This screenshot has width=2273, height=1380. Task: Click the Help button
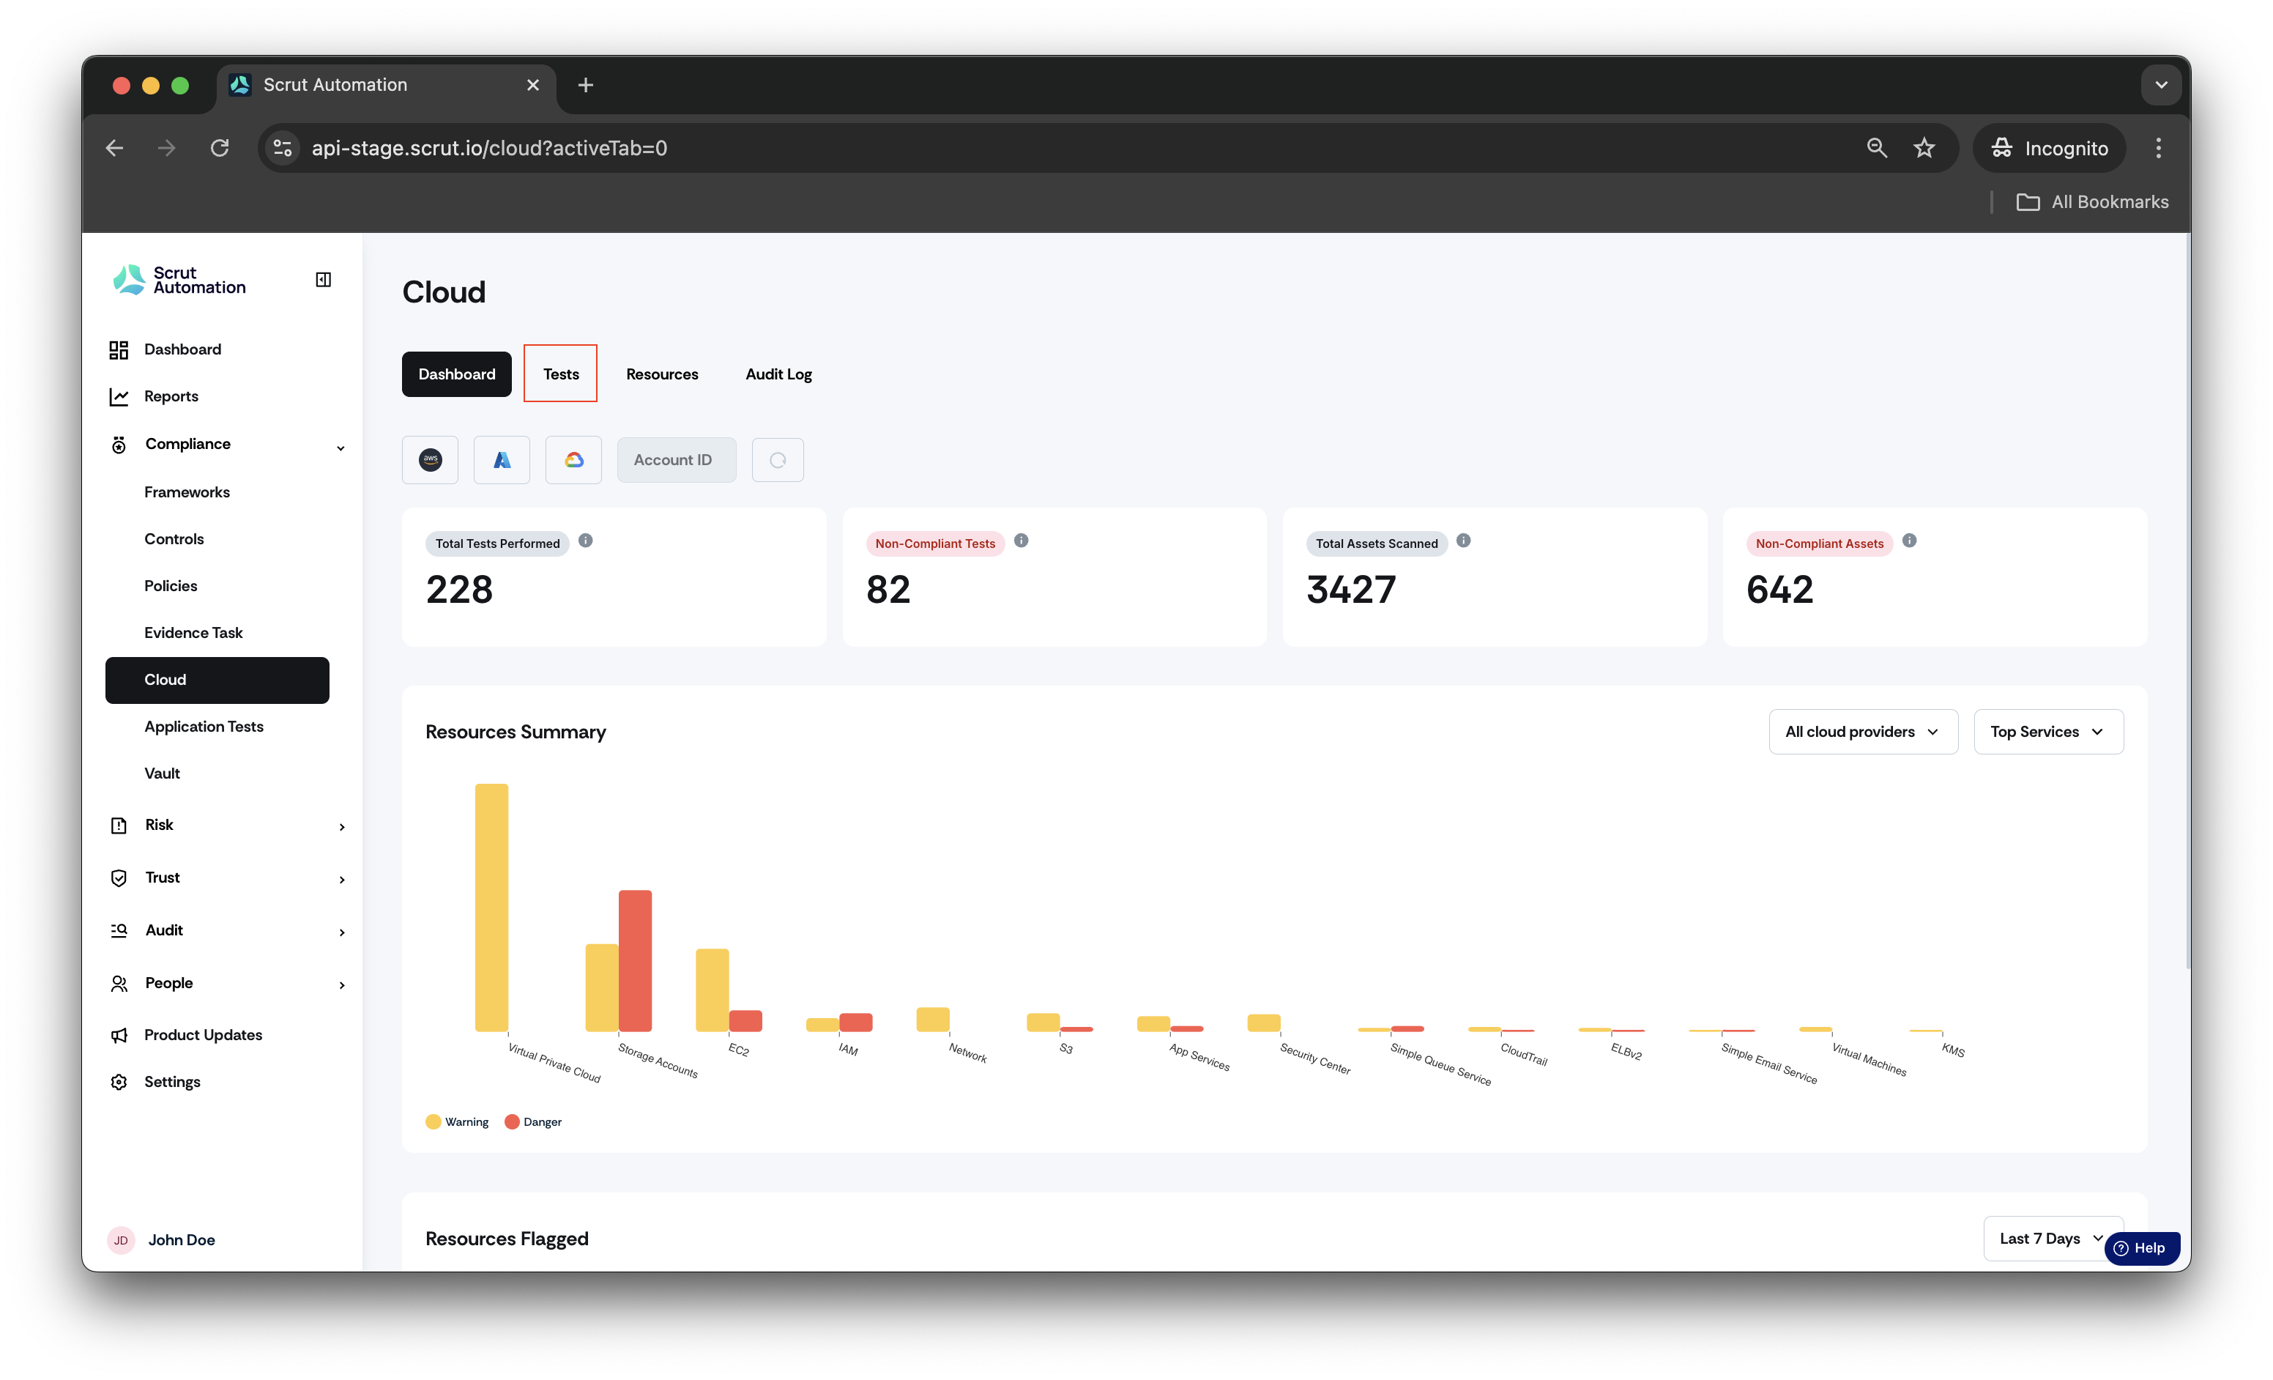pyautogui.click(x=2141, y=1248)
